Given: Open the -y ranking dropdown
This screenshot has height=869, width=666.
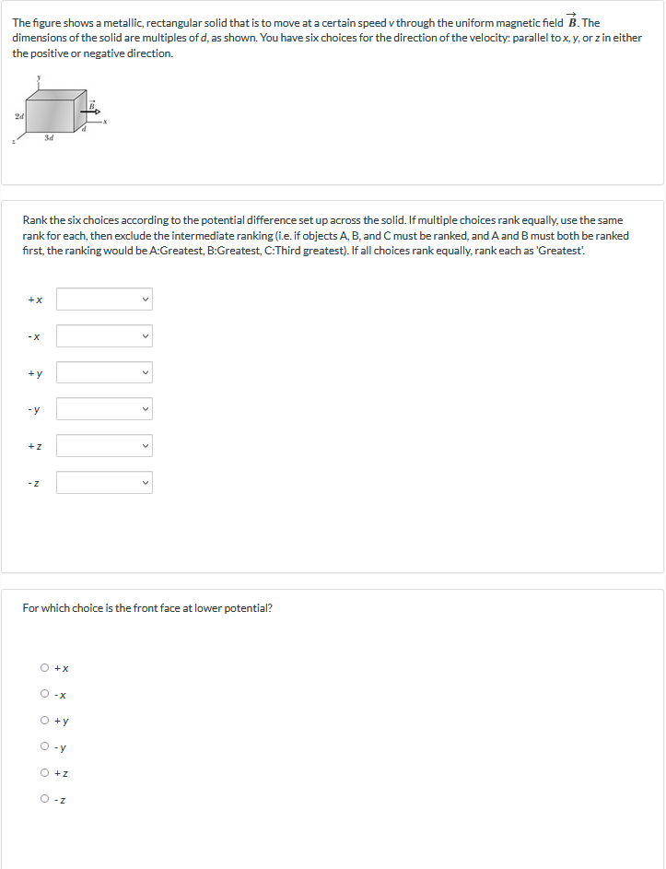Looking at the screenshot, I should (104, 409).
